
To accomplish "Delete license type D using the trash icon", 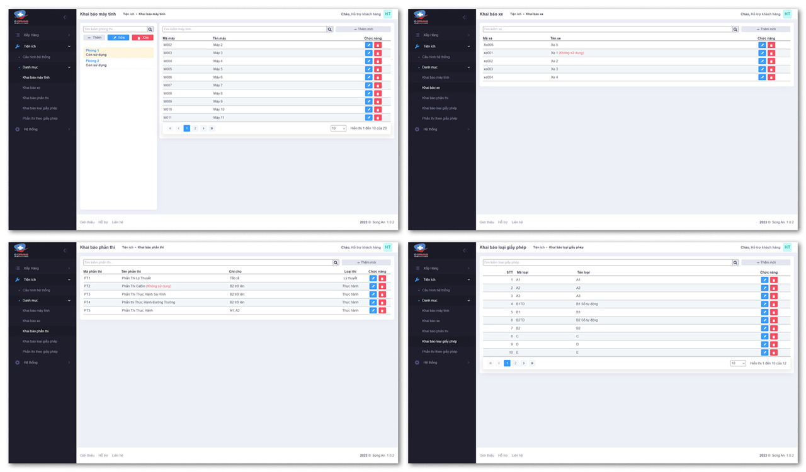I will tap(774, 344).
